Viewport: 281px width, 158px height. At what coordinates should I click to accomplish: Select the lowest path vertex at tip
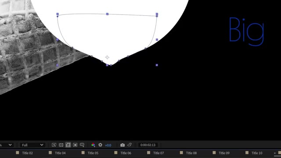[x=111, y=65]
